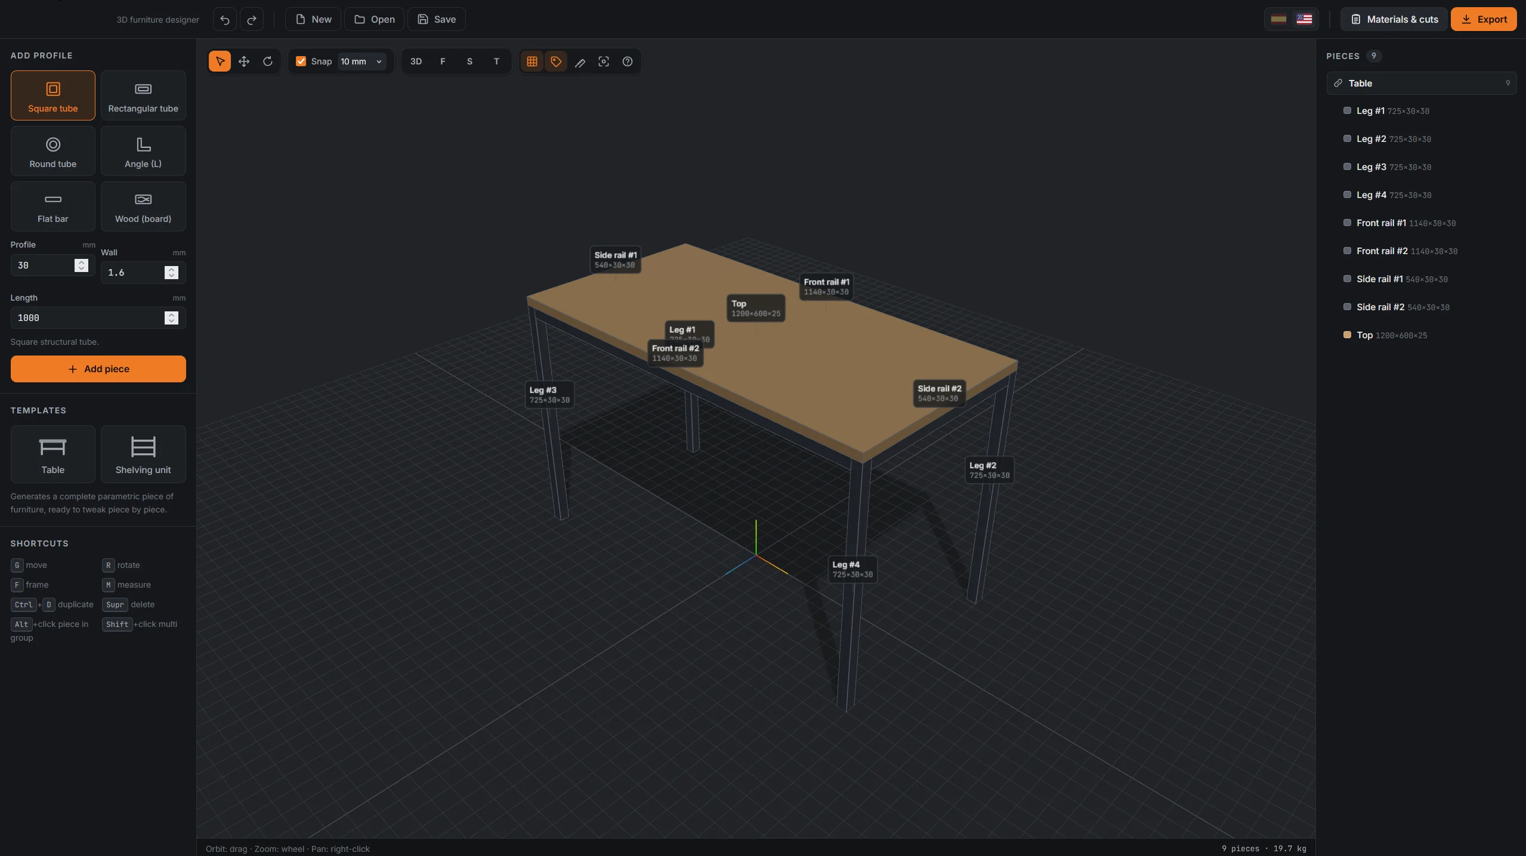1526x856 pixels.
Task: Open Materials & cuts
Action: point(1394,20)
